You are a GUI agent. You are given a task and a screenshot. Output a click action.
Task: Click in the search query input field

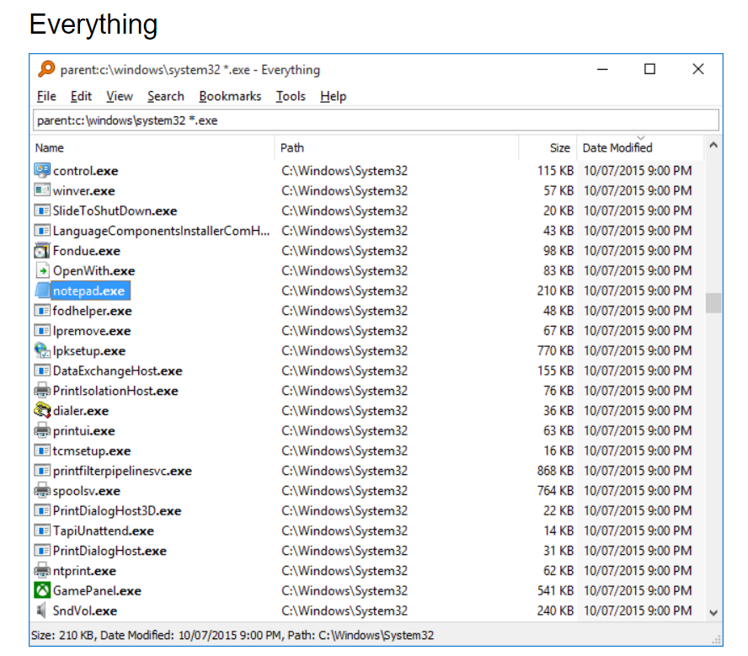click(375, 120)
